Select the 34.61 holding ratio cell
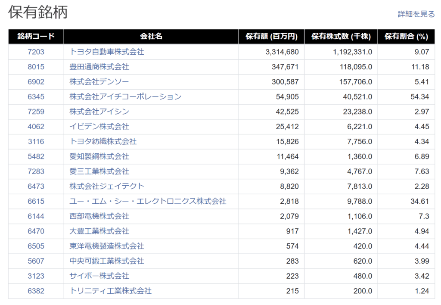Screen dimensions: 441x305 pos(406,201)
